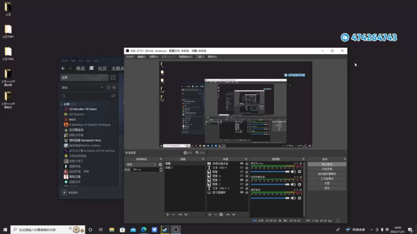Image resolution: width=417 pixels, height=234 pixels.
Task: Move the selected source up
Action: tap(228, 214)
